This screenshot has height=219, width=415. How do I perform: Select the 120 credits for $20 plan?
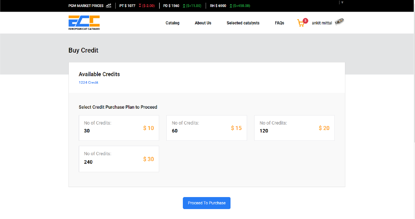coord(294,128)
